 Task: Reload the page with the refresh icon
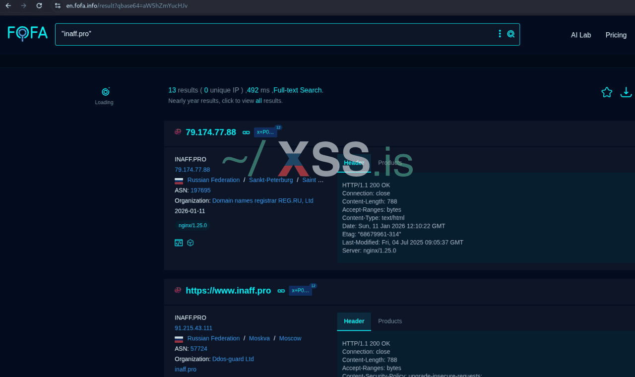tap(39, 5)
